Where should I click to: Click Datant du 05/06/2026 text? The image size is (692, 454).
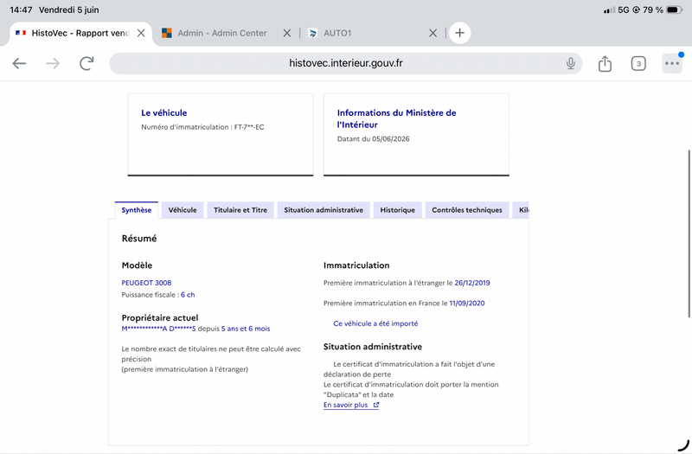[374, 139]
